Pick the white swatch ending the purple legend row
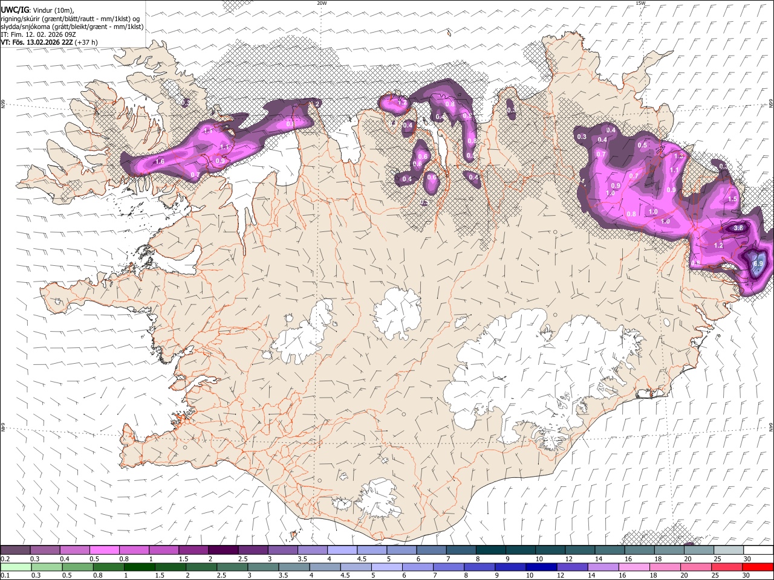The height and width of the screenshot is (580, 774). 759,550
